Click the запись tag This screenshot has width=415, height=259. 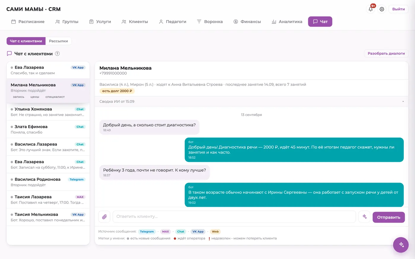click(19, 97)
